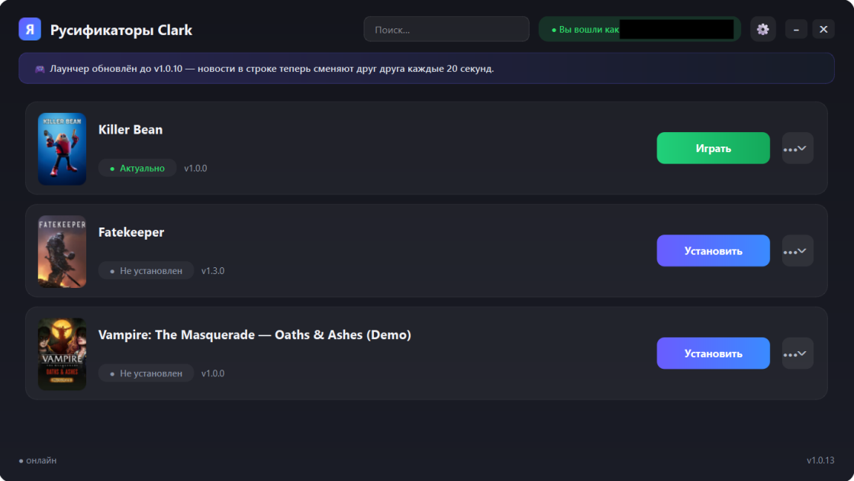Viewport: 854px width, 481px height.
Task: Click the gamepad icon in news banner
Action: click(x=40, y=69)
